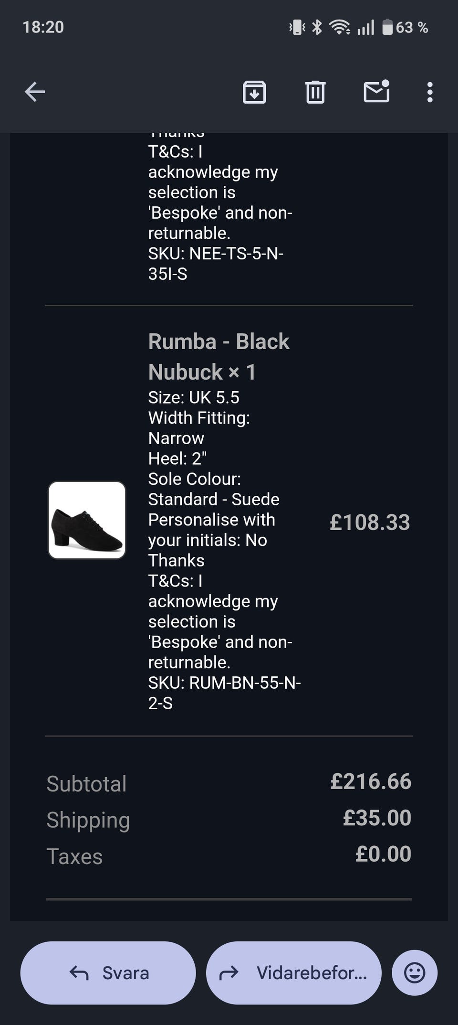The width and height of the screenshot is (458, 1025).
Task: Tap the Vidarebefordra forward button
Action: click(293, 973)
